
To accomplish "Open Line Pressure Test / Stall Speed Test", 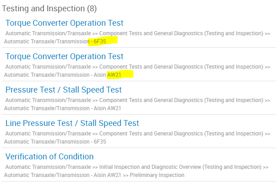I will coord(72,123).
